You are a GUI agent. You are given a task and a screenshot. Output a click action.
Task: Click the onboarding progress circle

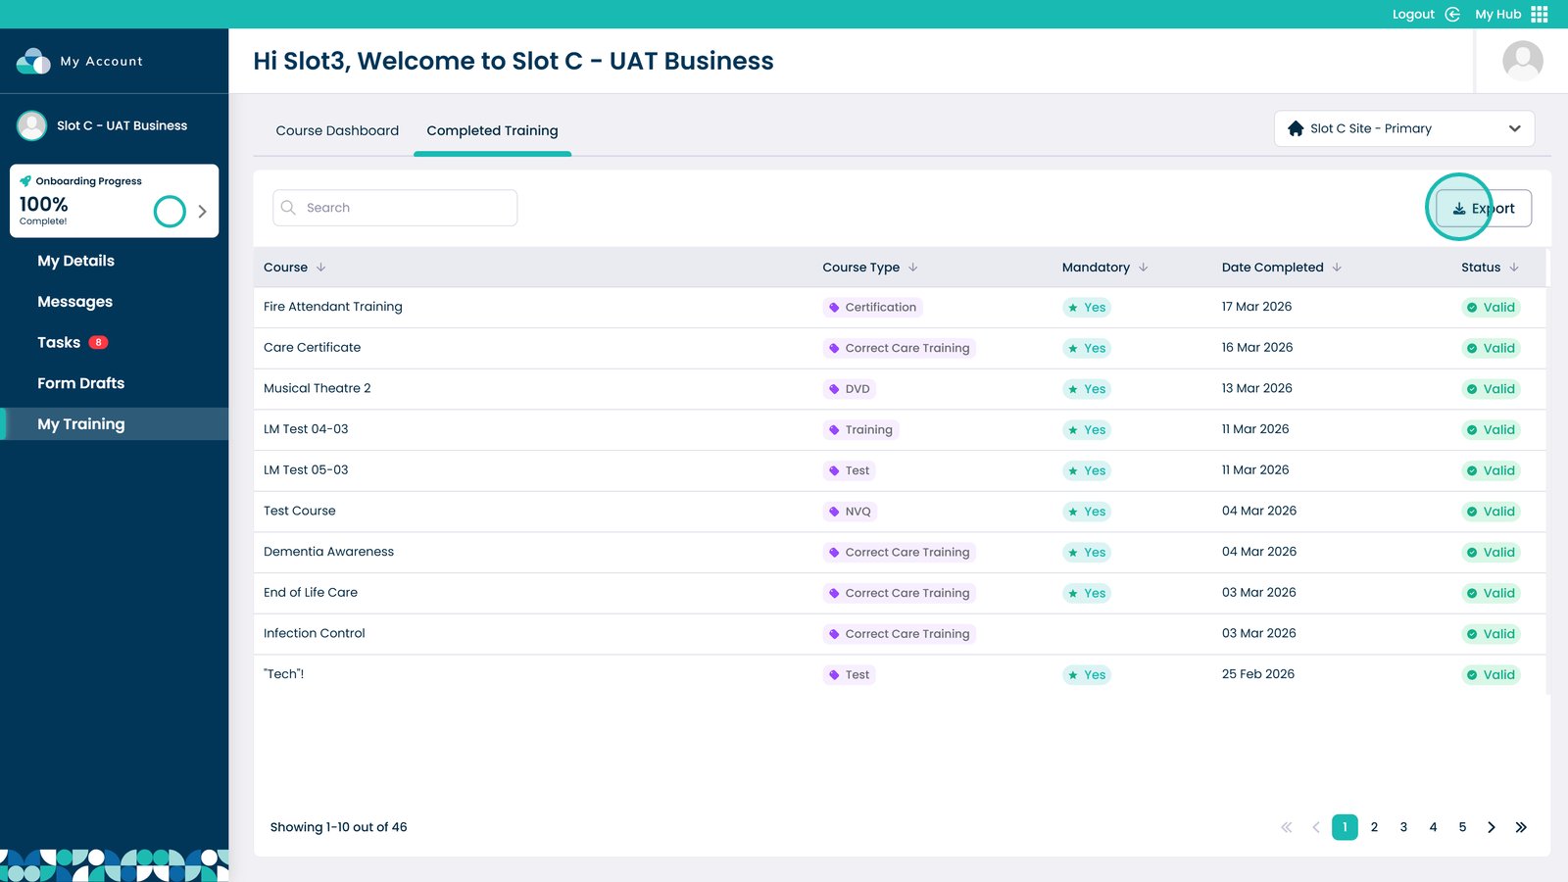[x=170, y=211]
